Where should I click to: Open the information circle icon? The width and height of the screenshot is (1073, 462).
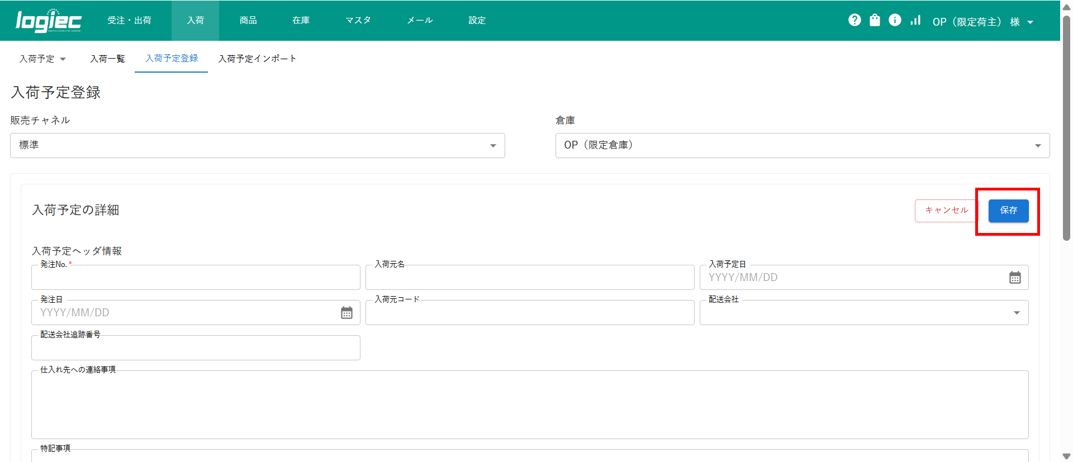[895, 20]
